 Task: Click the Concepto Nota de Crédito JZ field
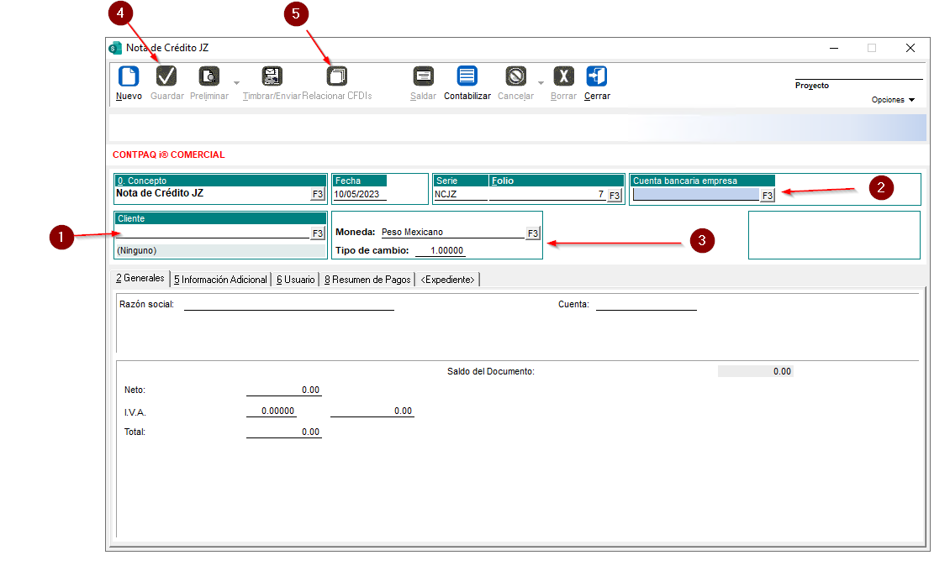213,194
